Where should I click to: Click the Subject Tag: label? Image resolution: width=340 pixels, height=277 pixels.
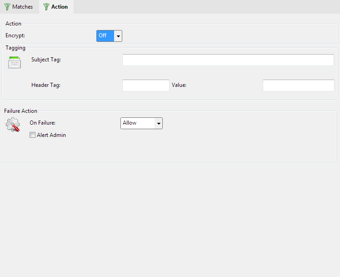[46, 60]
